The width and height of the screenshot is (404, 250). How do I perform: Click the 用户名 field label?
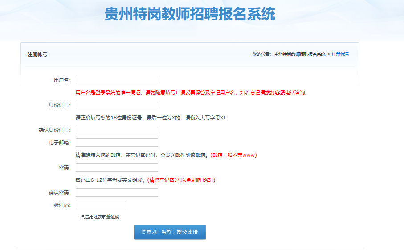pos(62,80)
